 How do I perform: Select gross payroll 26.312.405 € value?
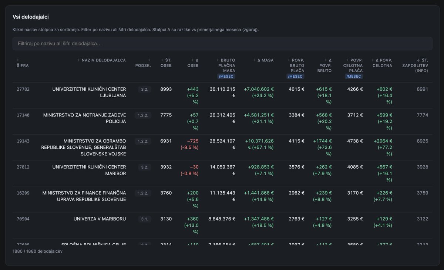(222, 118)
